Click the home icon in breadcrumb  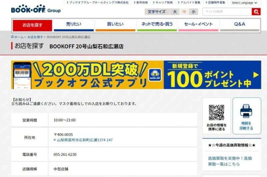click(x=12, y=37)
